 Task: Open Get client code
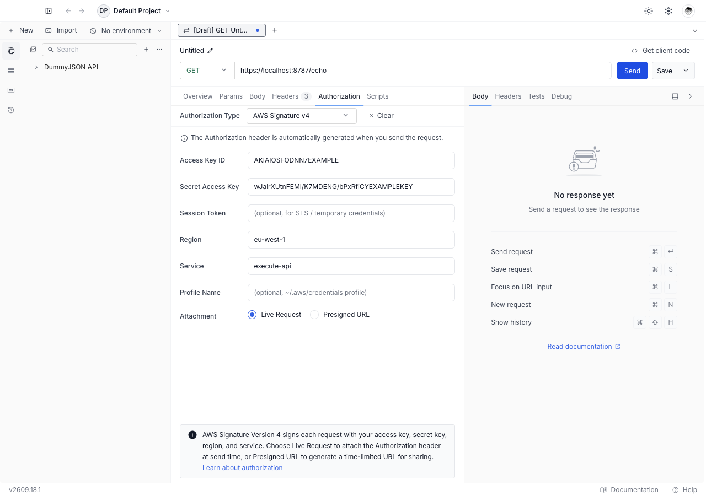point(660,51)
